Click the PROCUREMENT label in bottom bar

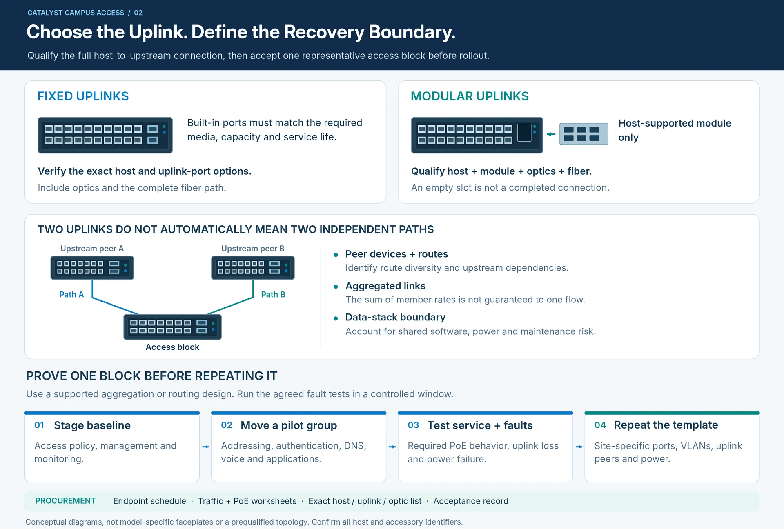(65, 501)
